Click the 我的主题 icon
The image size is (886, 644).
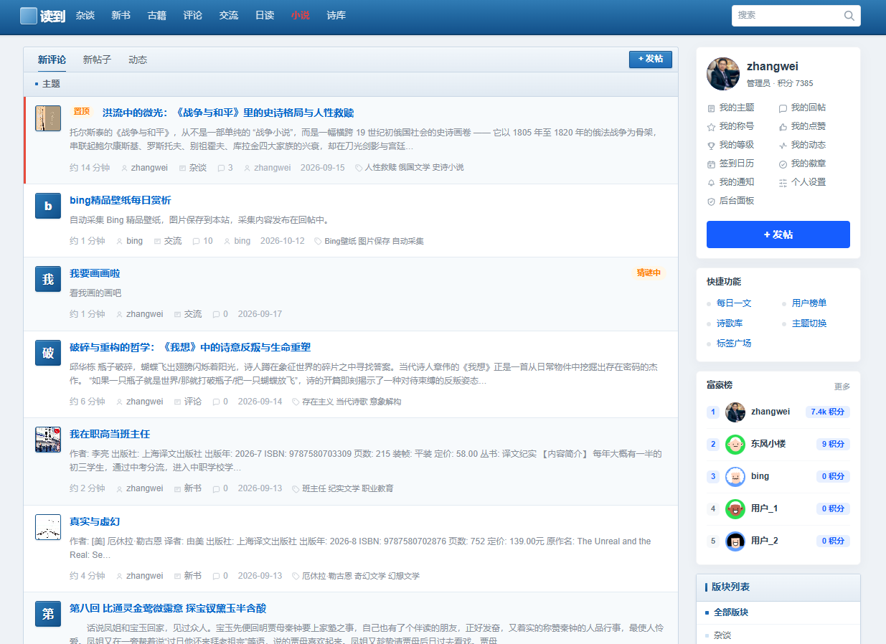(x=711, y=108)
